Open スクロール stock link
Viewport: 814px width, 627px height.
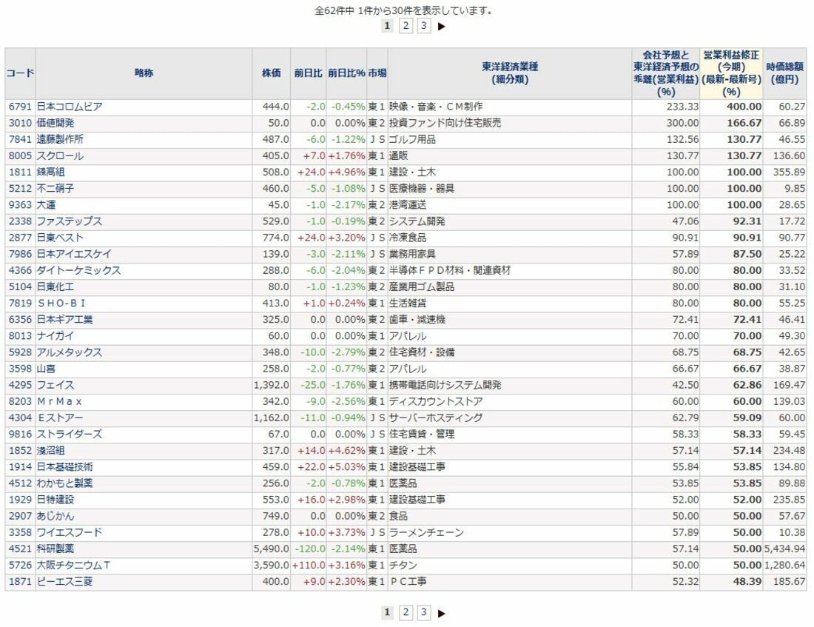click(60, 156)
